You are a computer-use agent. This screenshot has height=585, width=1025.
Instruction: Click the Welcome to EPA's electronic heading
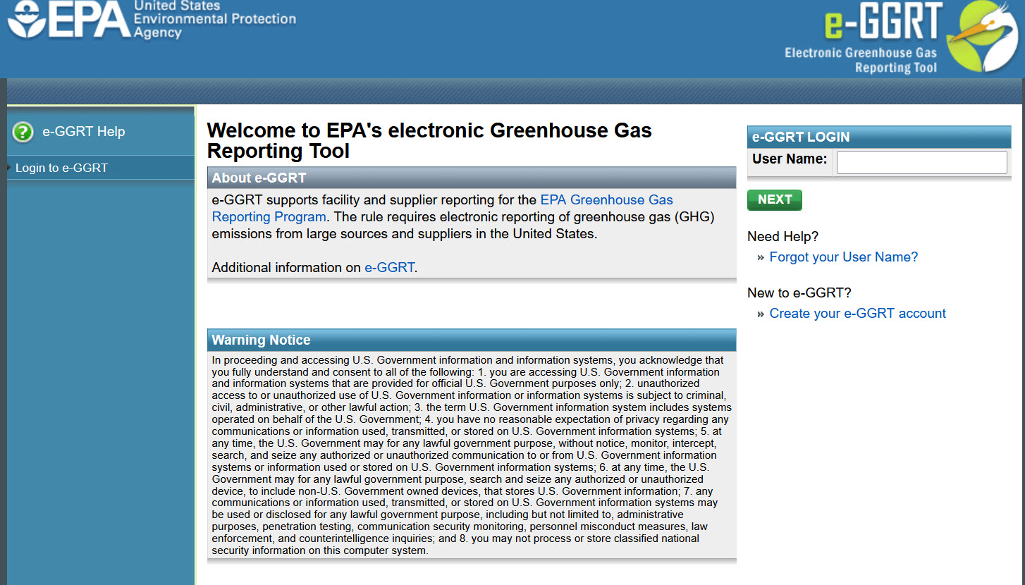click(429, 140)
